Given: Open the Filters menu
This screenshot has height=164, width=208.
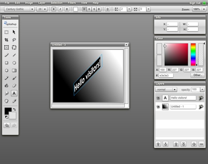Looking at the screenshot, I should [x=71, y=3].
